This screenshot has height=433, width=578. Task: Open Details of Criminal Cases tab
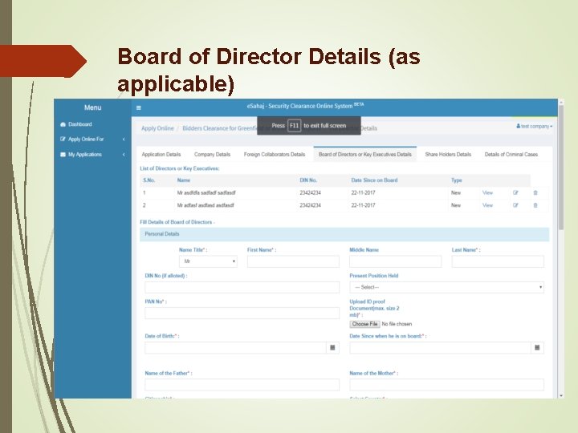click(511, 155)
